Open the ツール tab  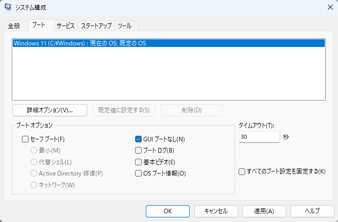126,26
